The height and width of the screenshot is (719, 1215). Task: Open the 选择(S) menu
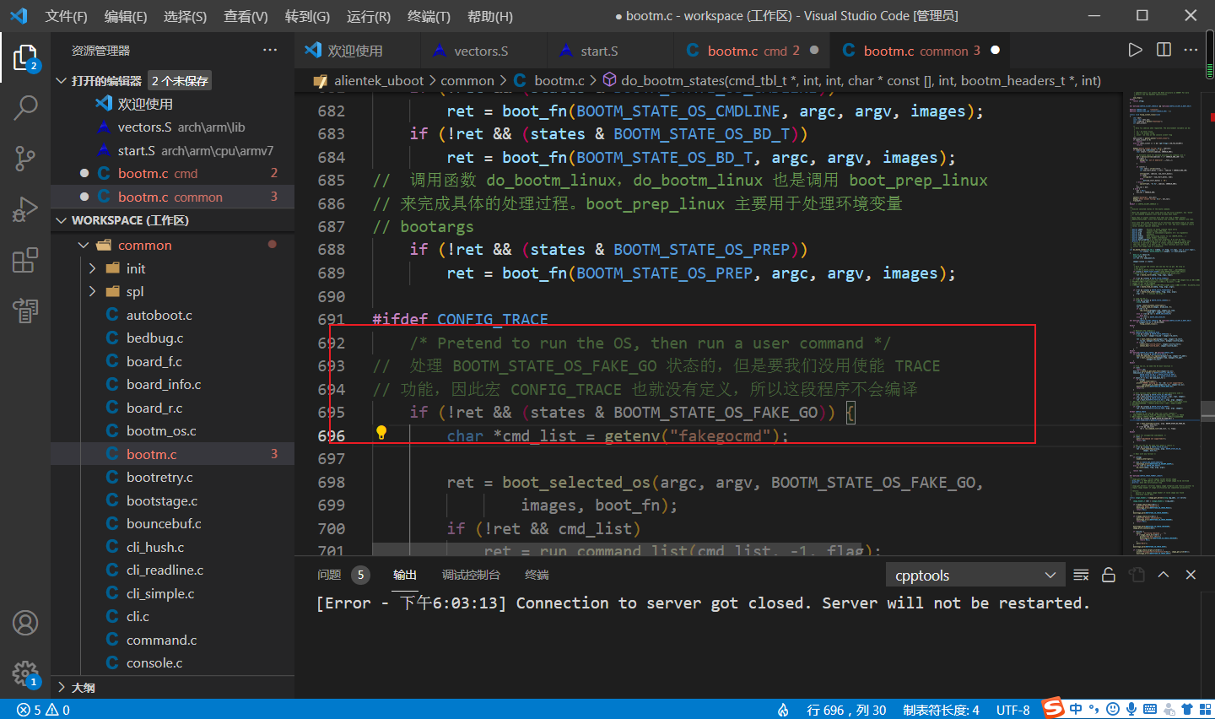(x=185, y=16)
